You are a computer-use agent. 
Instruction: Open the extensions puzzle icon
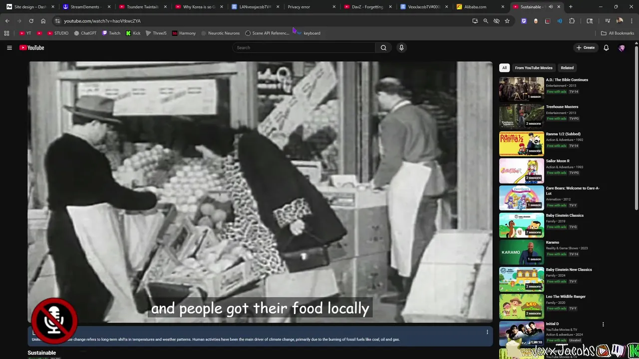572,21
